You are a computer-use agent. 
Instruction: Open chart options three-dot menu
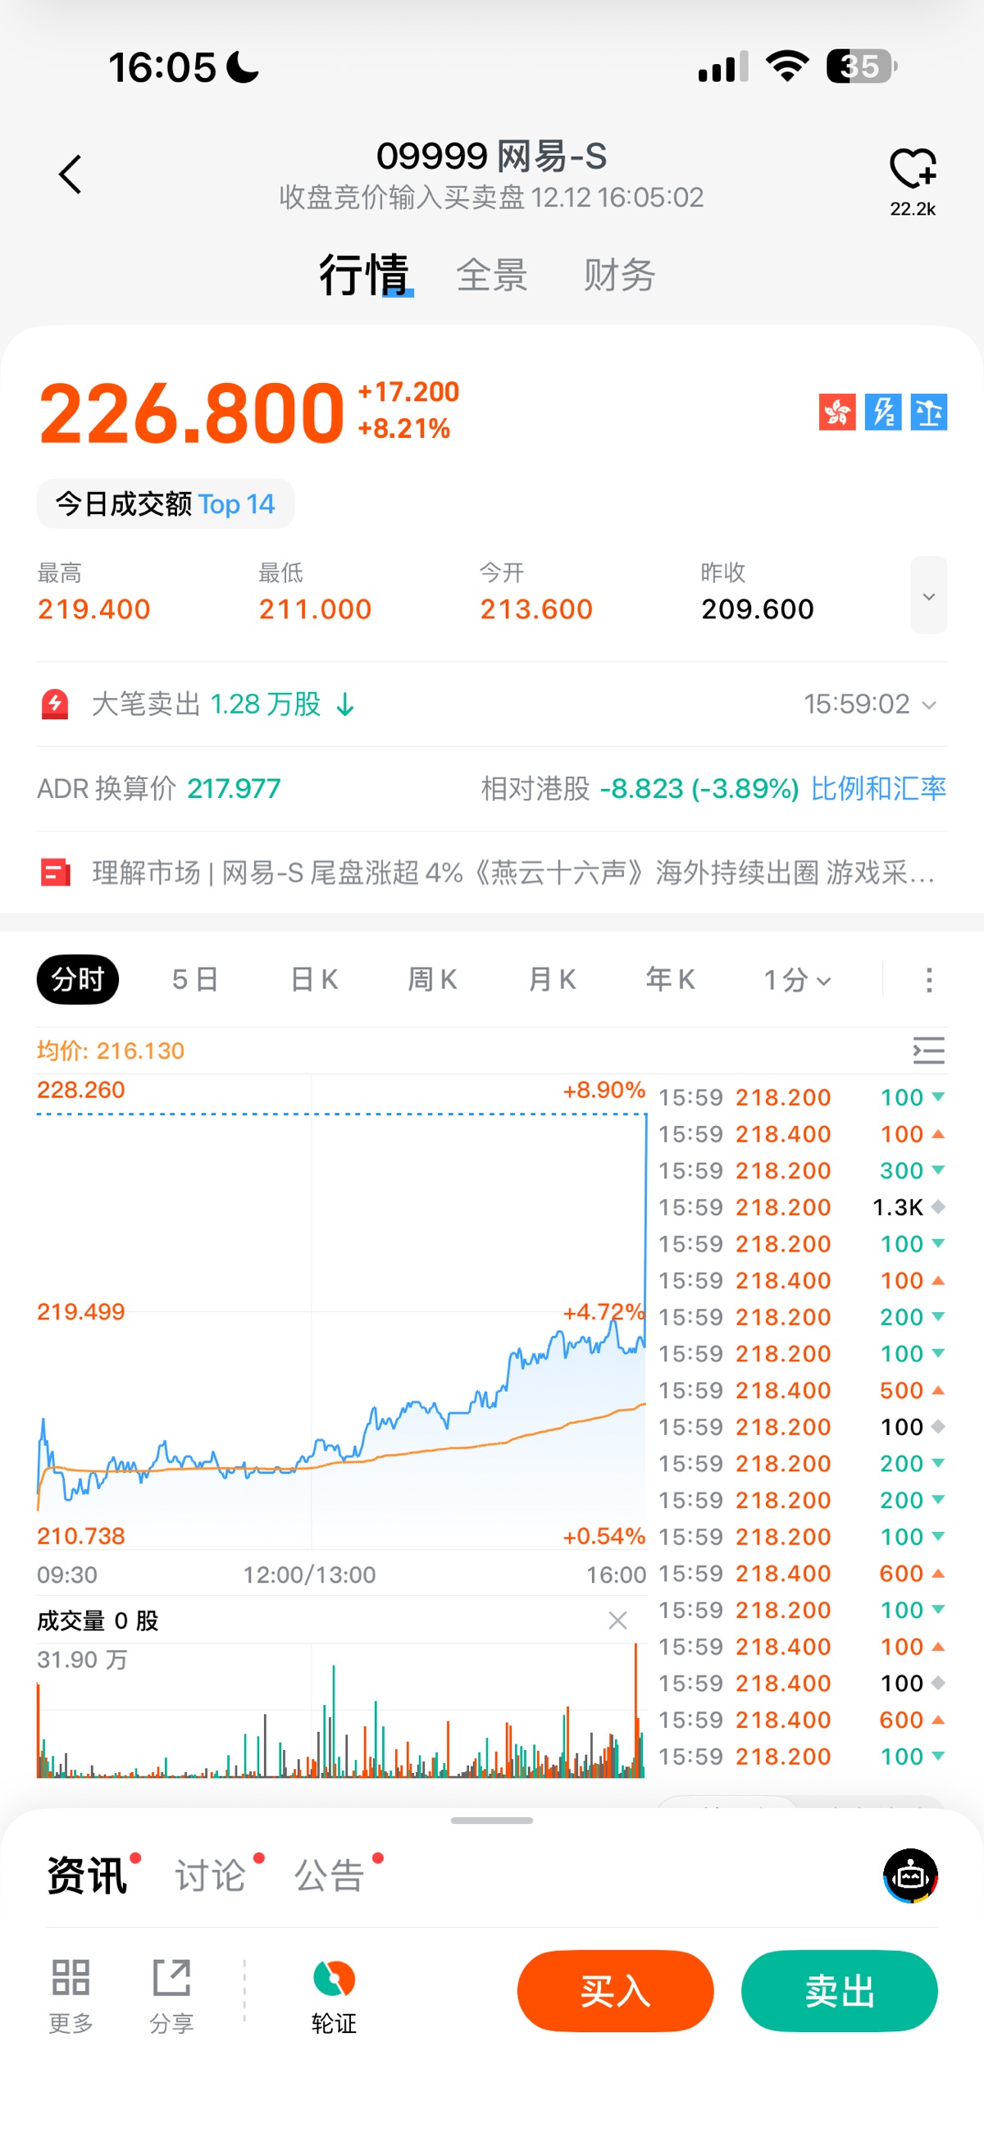[928, 980]
